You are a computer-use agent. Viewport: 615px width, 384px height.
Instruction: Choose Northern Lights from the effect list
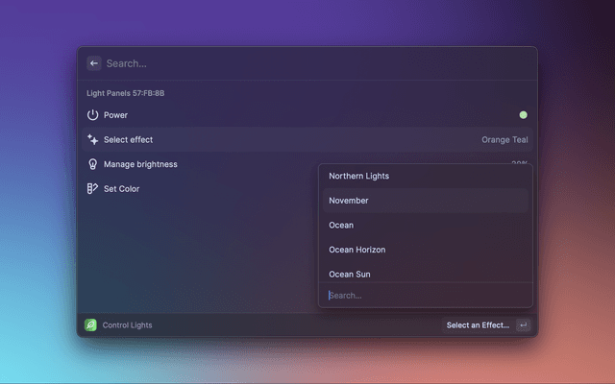[358, 177]
